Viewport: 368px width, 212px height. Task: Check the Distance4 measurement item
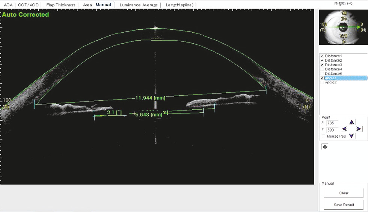(322, 69)
